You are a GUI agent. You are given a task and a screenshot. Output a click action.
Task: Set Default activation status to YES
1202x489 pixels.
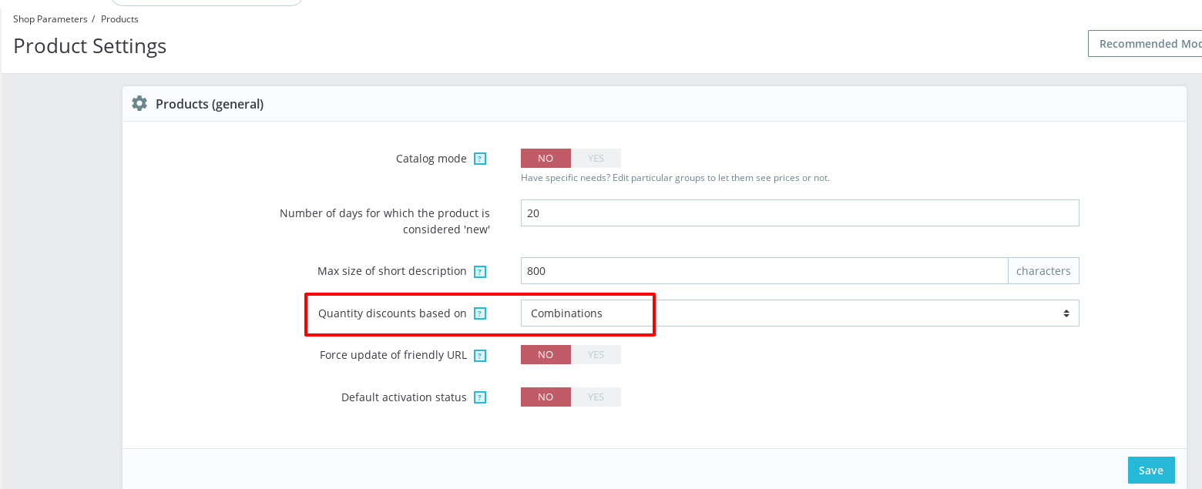click(596, 397)
